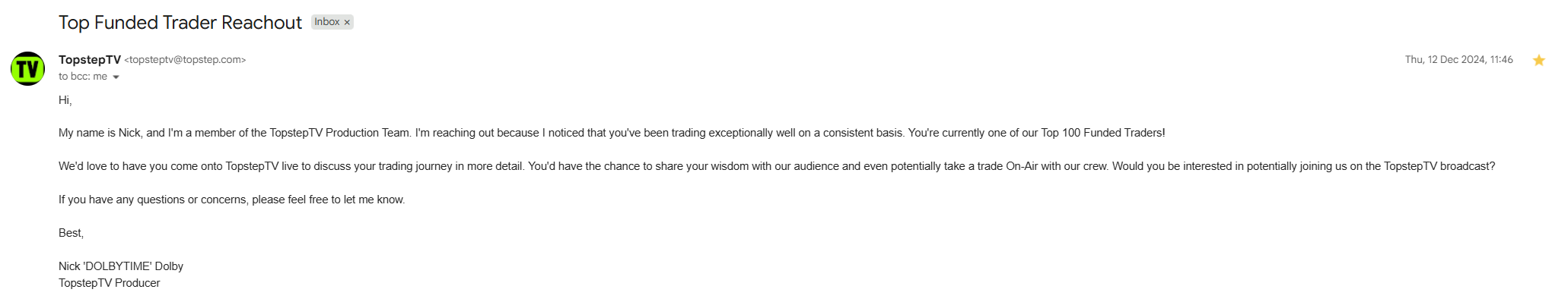Click the 'Hi,' greeting line
The height and width of the screenshot is (305, 1552).
[x=65, y=100]
